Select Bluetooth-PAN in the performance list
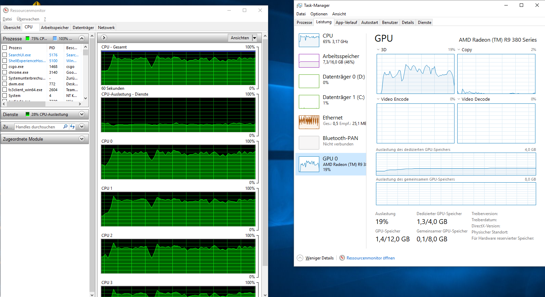Image resolution: width=545 pixels, height=297 pixels. [x=331, y=143]
